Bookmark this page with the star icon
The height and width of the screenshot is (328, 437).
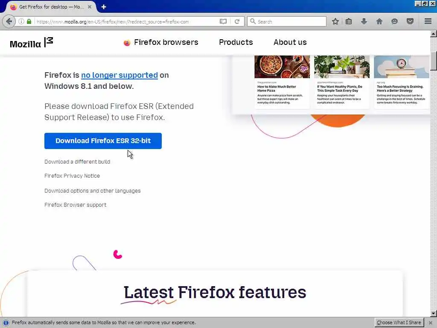pos(335,21)
